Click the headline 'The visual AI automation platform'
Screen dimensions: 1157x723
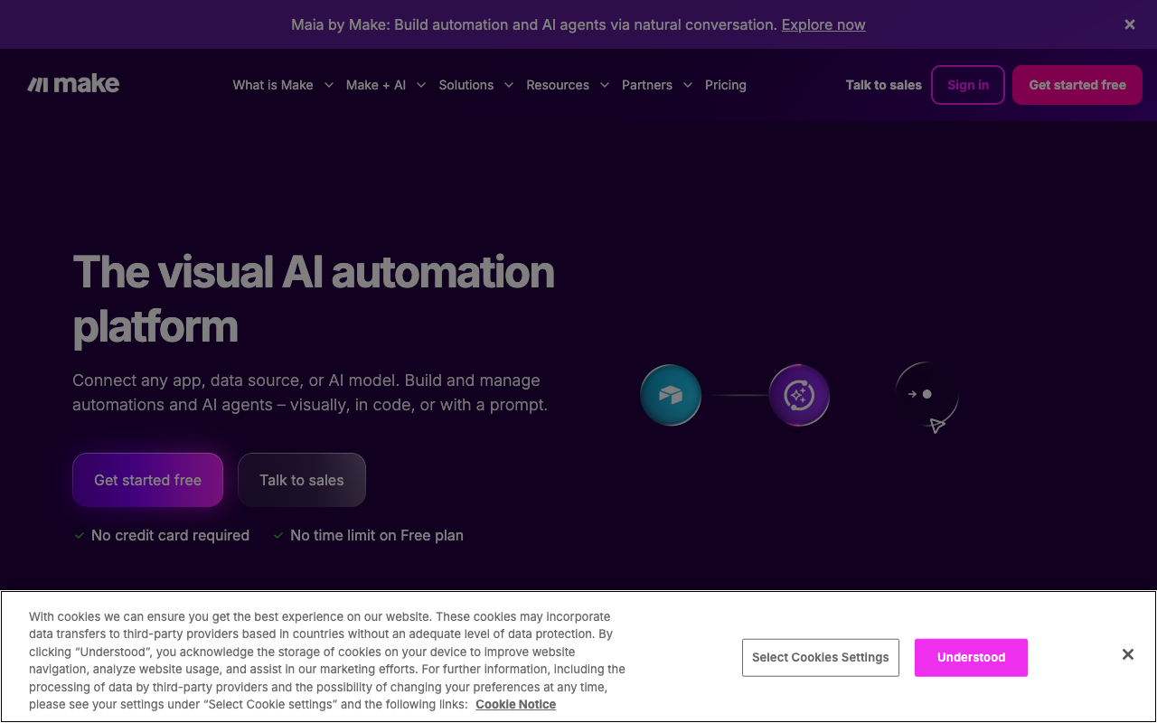click(314, 298)
